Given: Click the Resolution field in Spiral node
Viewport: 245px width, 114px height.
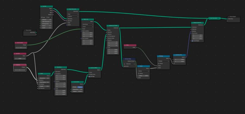Looking at the screenshot, I should click(x=44, y=78).
